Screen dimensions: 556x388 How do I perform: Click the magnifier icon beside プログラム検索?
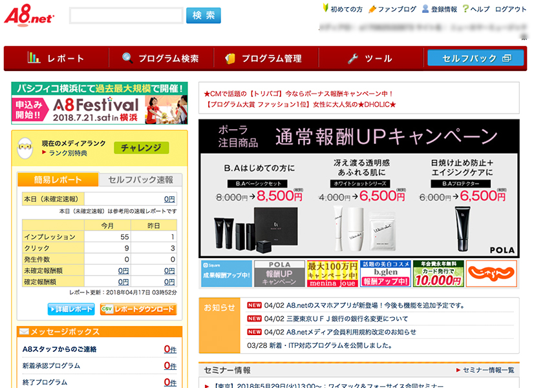point(127,57)
